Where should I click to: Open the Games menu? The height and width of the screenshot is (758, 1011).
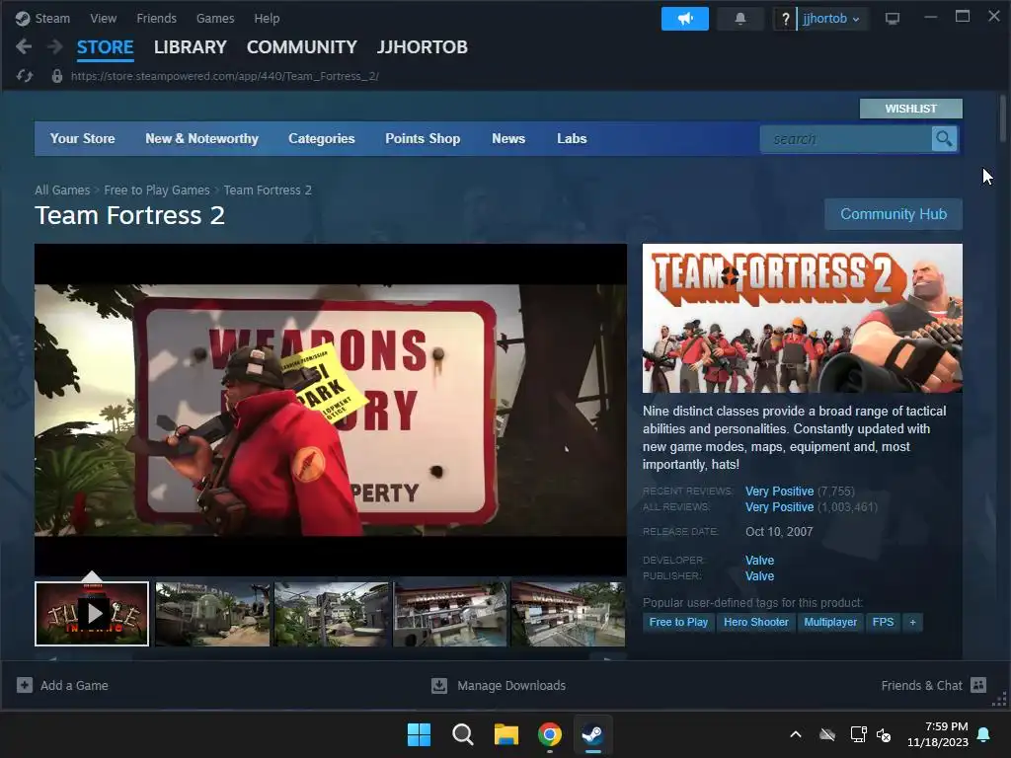(215, 19)
